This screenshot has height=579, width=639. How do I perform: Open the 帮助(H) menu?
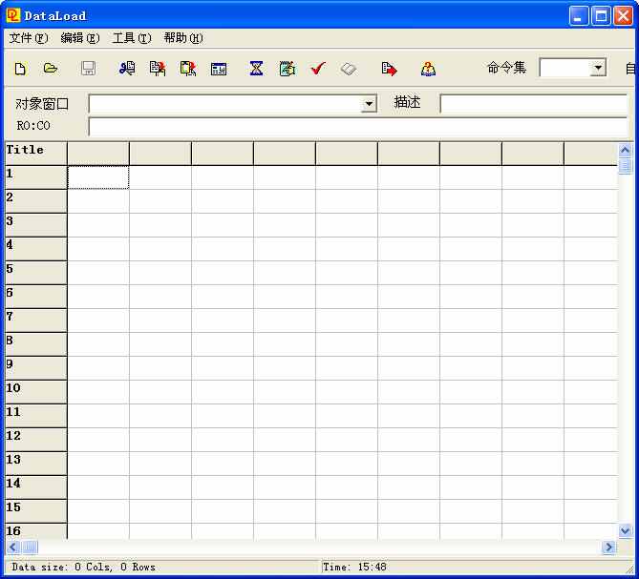point(183,38)
